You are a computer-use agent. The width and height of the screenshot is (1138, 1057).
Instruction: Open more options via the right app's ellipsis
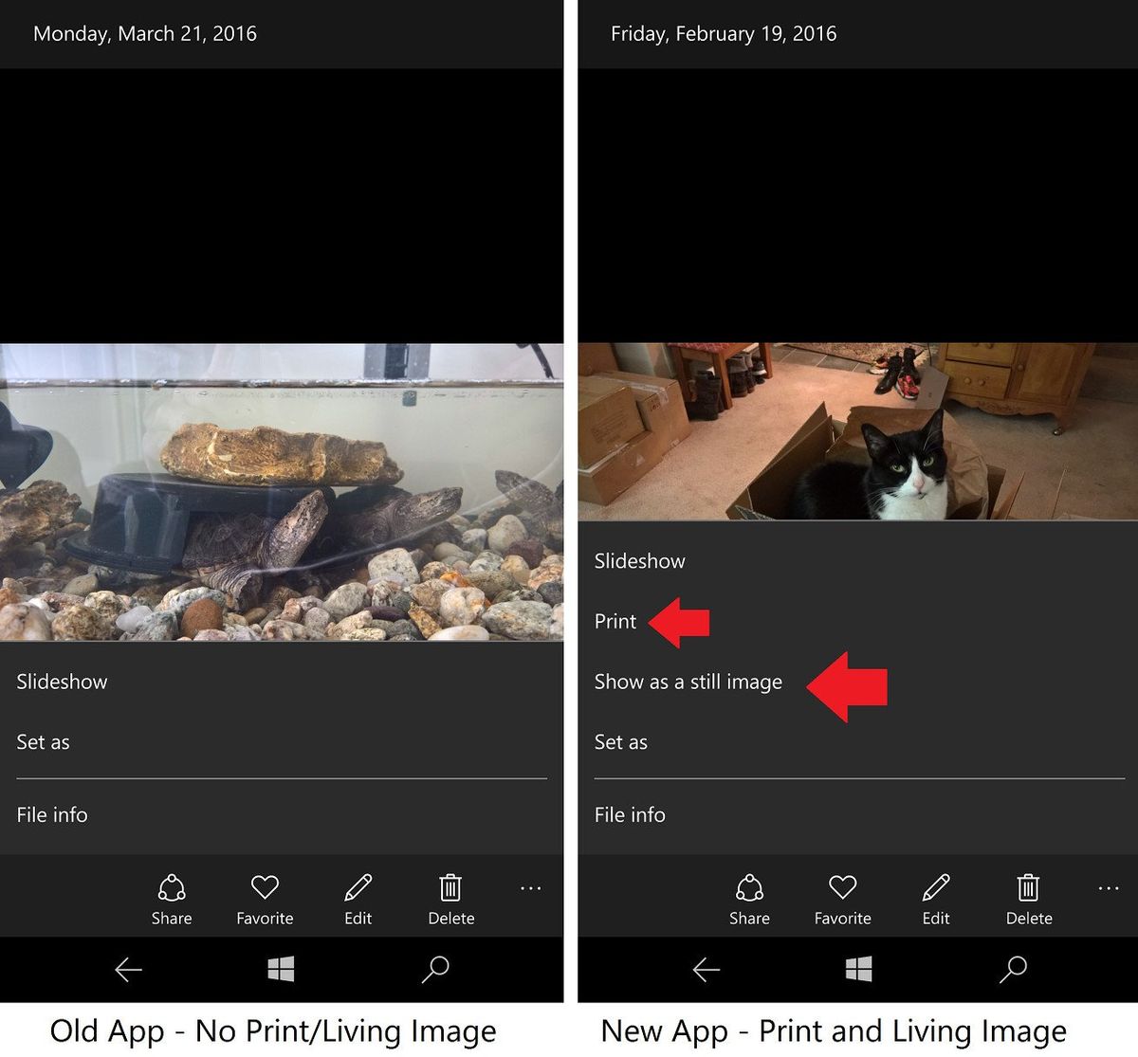point(1108,887)
